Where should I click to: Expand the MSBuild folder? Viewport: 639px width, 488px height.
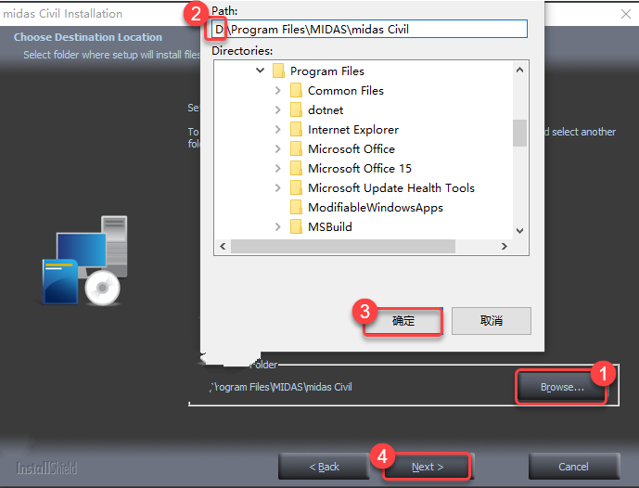pyautogui.click(x=277, y=226)
